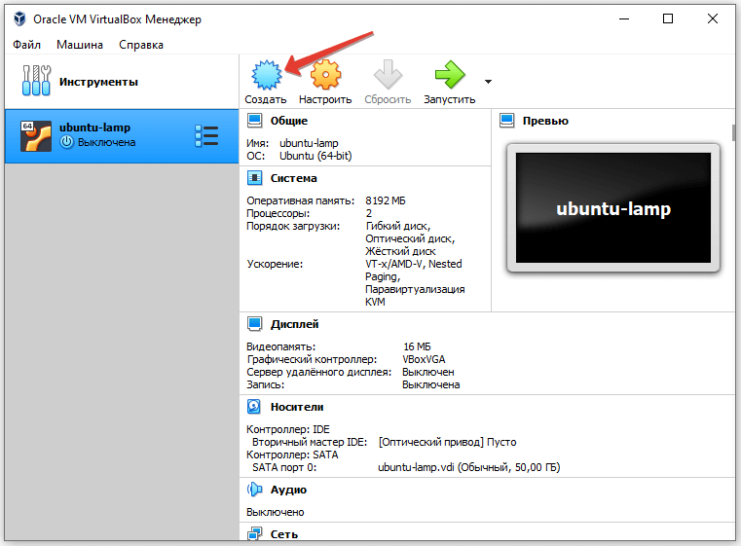Viewport: 741px width, 546px height.
Task: Click the Система chip icon
Action: [255, 178]
